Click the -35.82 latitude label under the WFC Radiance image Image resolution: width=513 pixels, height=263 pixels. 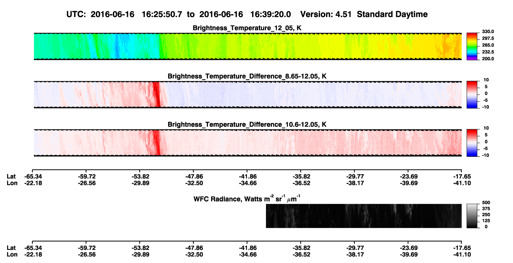tap(301, 248)
